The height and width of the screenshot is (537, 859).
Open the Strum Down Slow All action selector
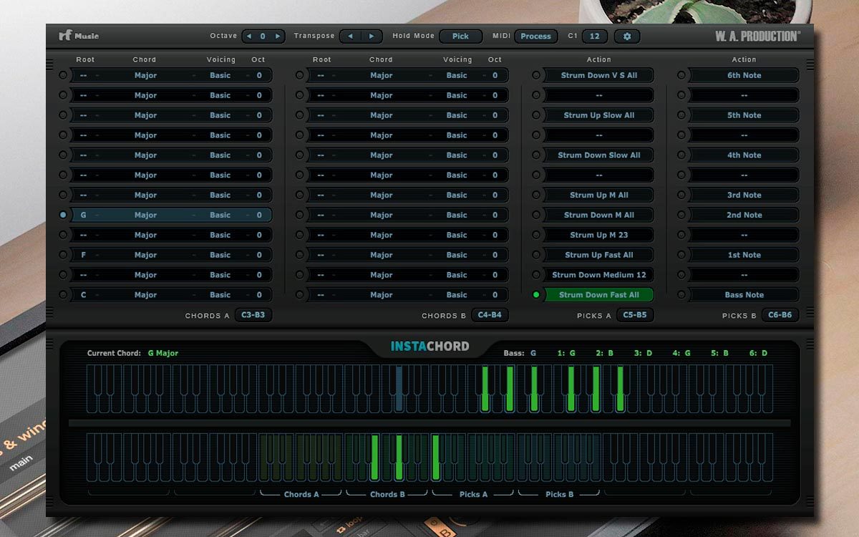(x=599, y=155)
